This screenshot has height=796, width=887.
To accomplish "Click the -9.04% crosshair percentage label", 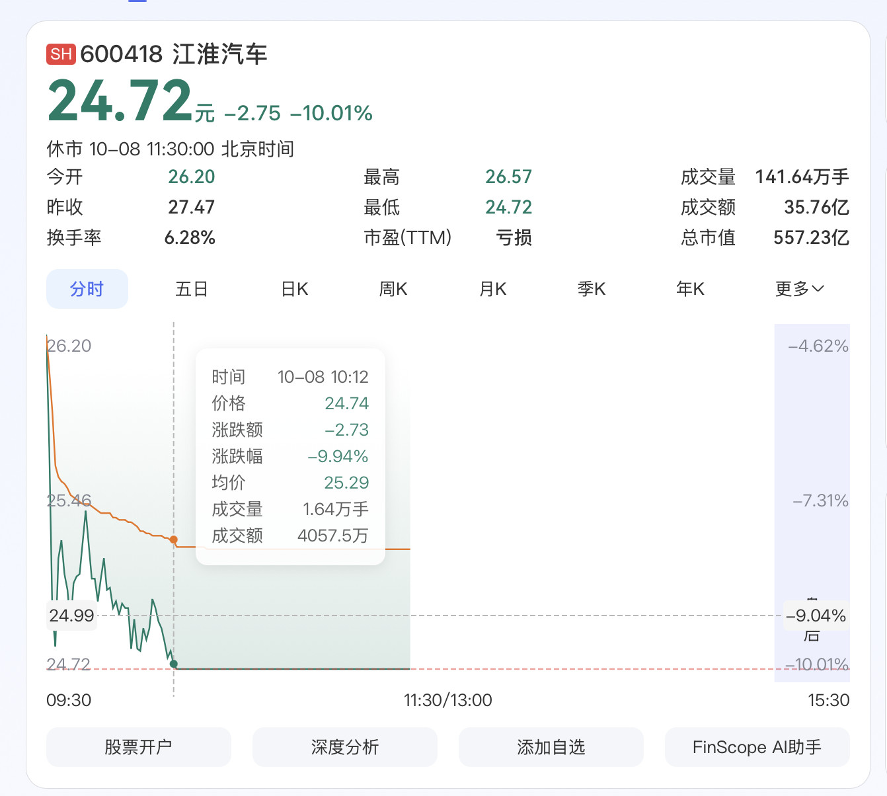I will pos(816,616).
